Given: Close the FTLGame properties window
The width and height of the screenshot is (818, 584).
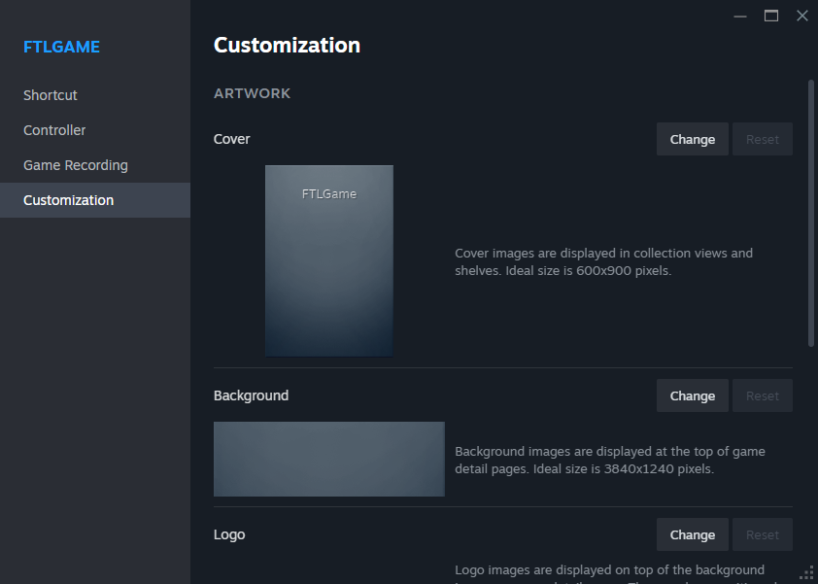Looking at the screenshot, I should 801,16.
